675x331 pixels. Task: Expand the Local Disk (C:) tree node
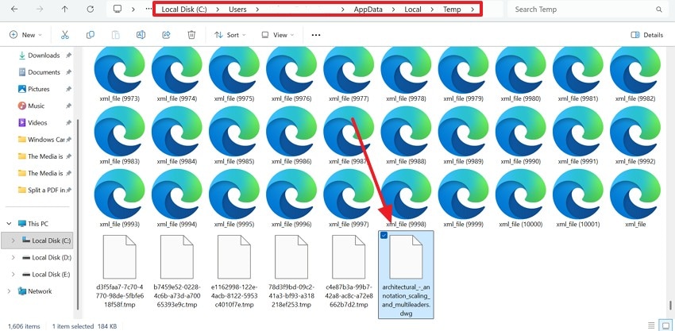13,241
